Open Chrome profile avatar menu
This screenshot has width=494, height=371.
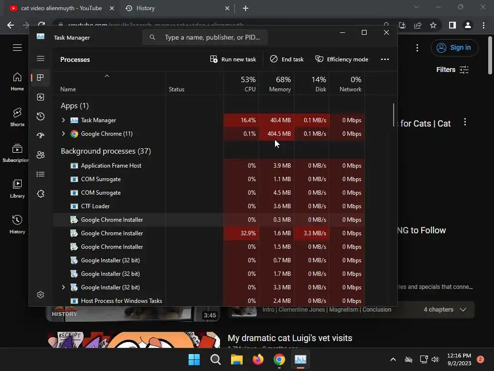468,25
